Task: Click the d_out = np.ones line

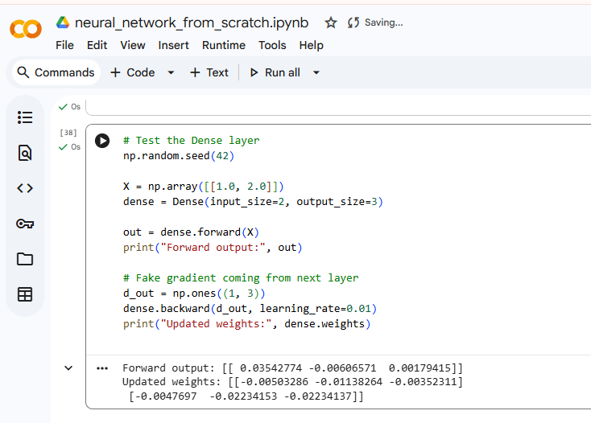Action: 194,294
